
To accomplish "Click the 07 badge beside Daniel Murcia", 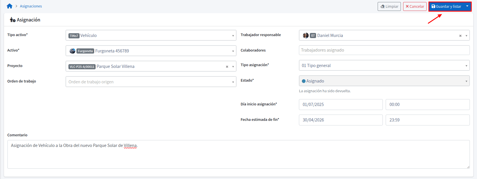I will tap(313, 36).
